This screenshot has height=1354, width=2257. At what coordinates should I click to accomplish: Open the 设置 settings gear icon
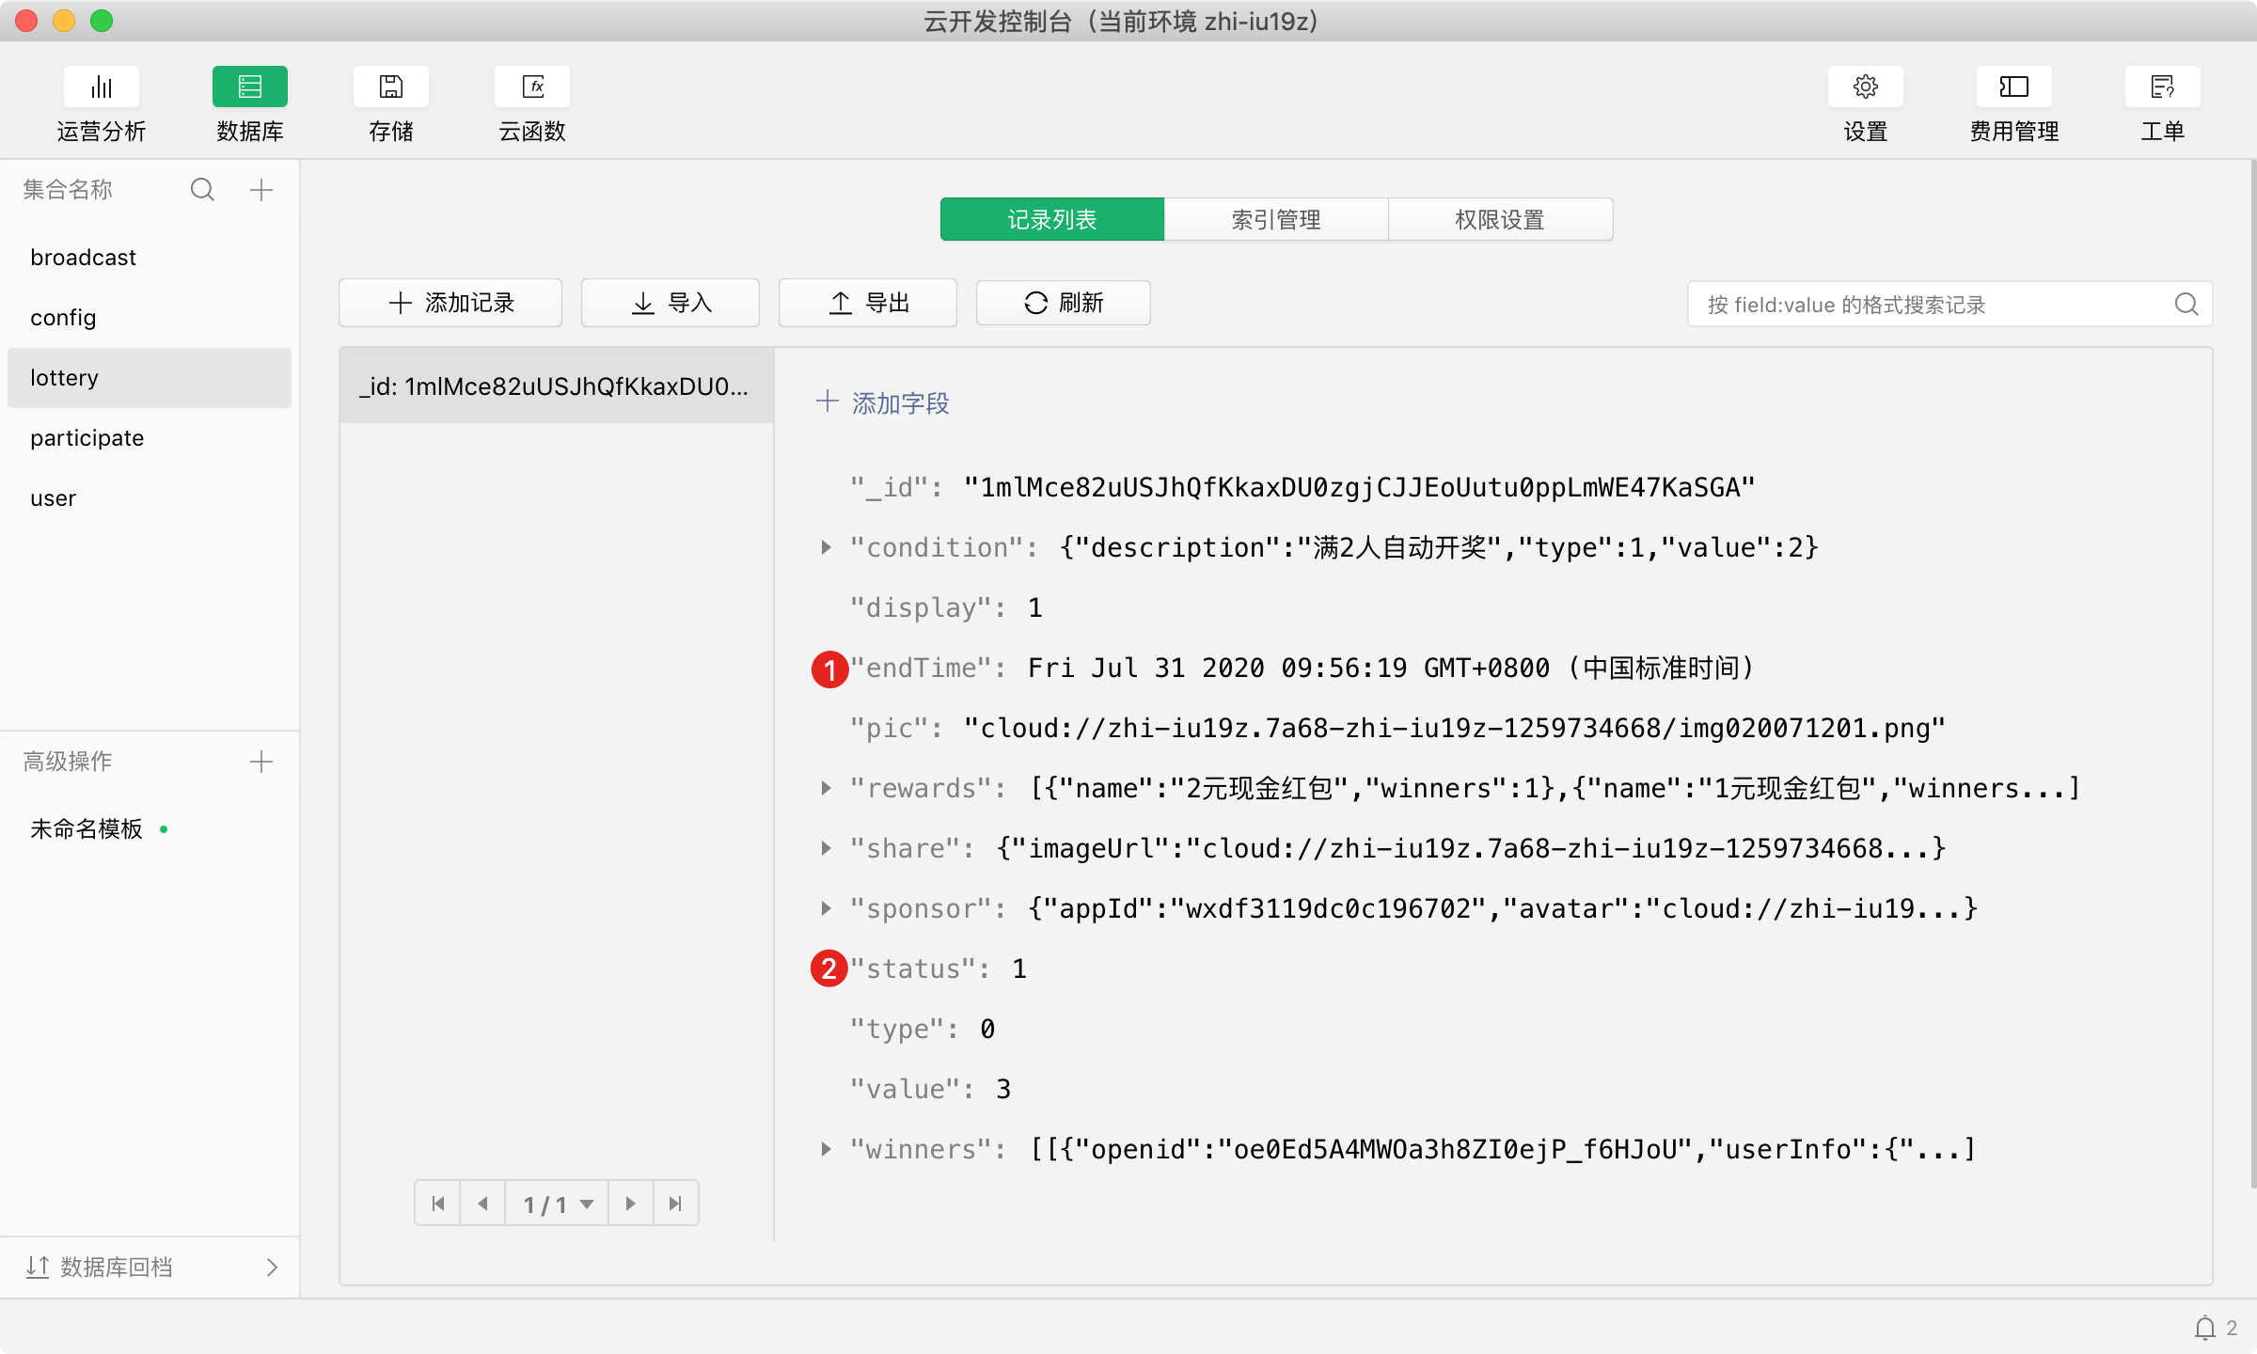[1866, 87]
